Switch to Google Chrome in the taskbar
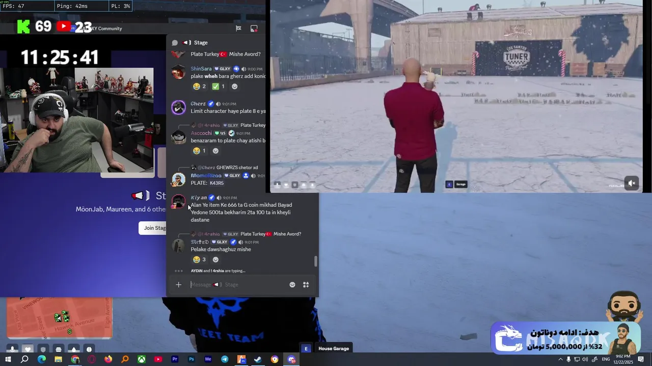The width and height of the screenshot is (652, 366). [75, 359]
